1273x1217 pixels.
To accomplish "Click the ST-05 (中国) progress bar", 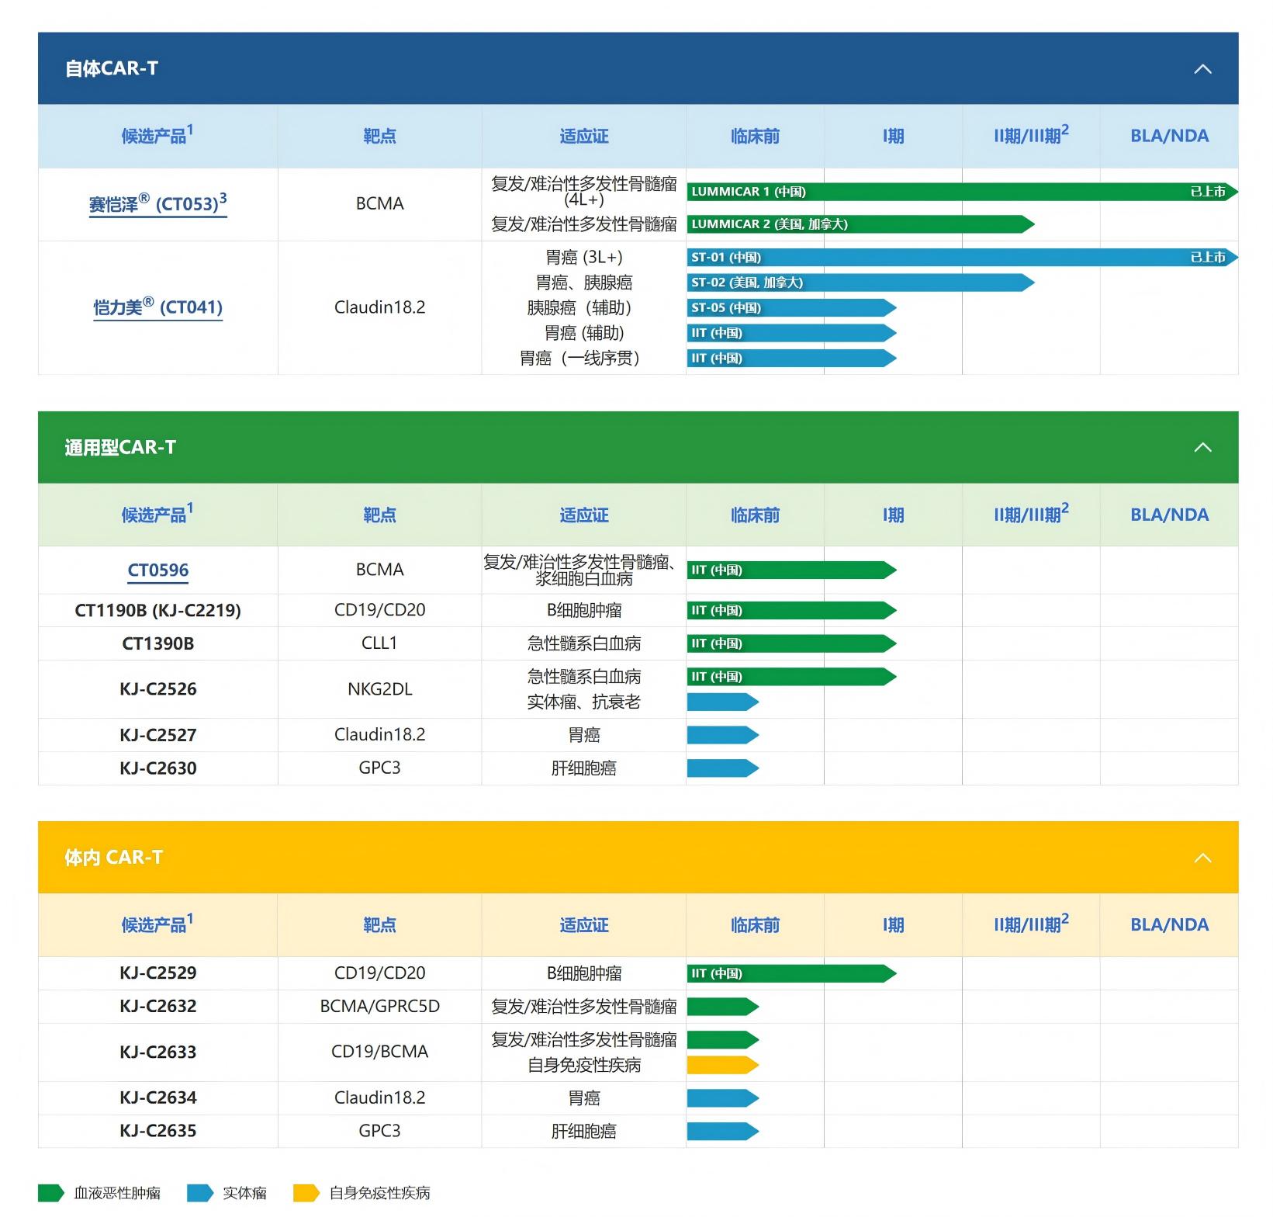I will (792, 308).
